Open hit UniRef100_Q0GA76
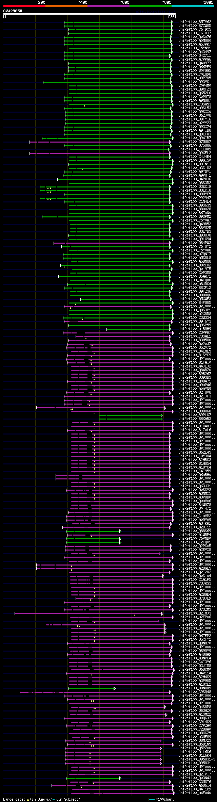Image resolution: width=217 pixels, height=802 pixels. tap(195, 37)
